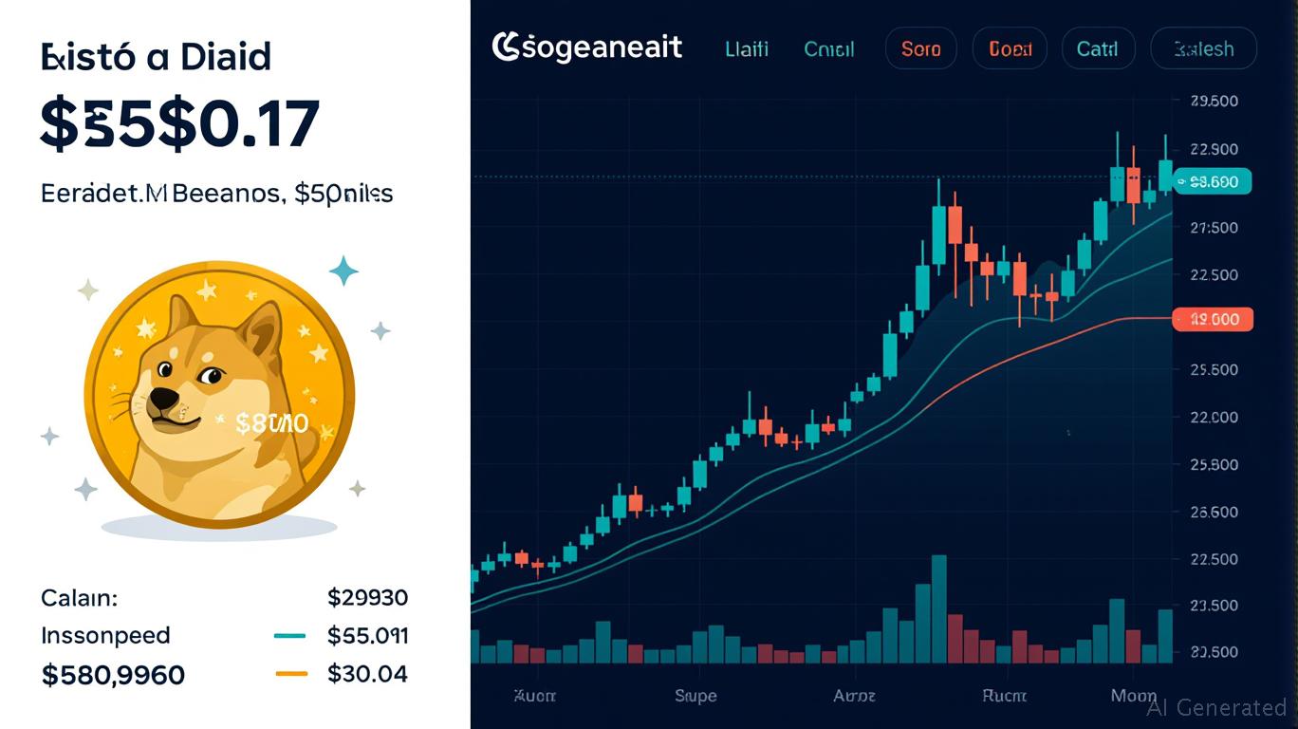Select the Srupe label on the time axis

point(695,696)
